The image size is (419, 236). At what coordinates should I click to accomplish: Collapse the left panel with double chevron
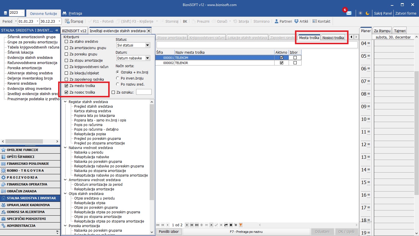click(x=57, y=30)
